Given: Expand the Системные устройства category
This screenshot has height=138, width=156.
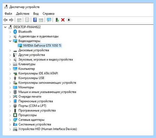Looking at the screenshot, I should [10, 124].
